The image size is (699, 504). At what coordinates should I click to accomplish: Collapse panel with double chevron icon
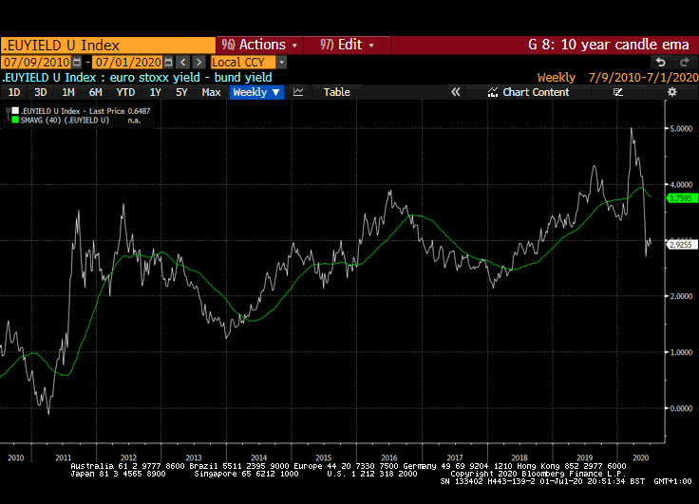click(x=455, y=92)
